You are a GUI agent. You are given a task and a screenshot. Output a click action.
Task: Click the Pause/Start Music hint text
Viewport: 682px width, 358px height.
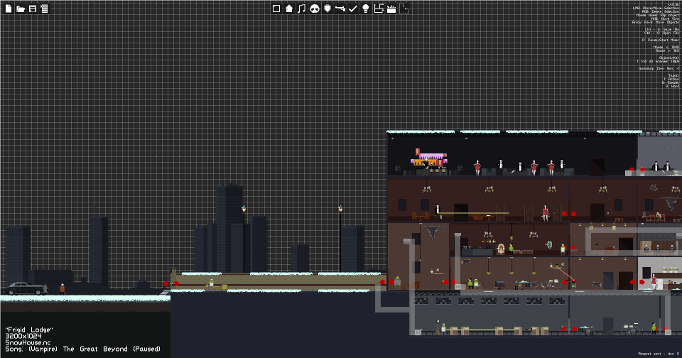coord(660,40)
